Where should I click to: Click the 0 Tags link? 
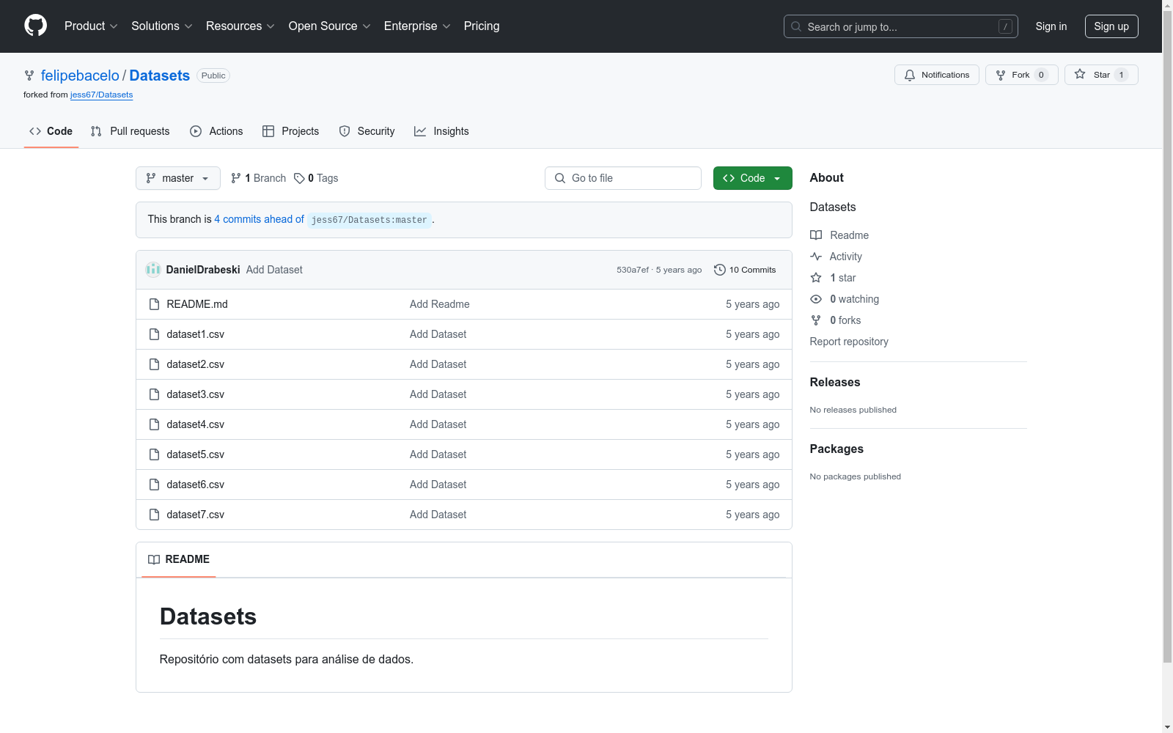point(316,178)
